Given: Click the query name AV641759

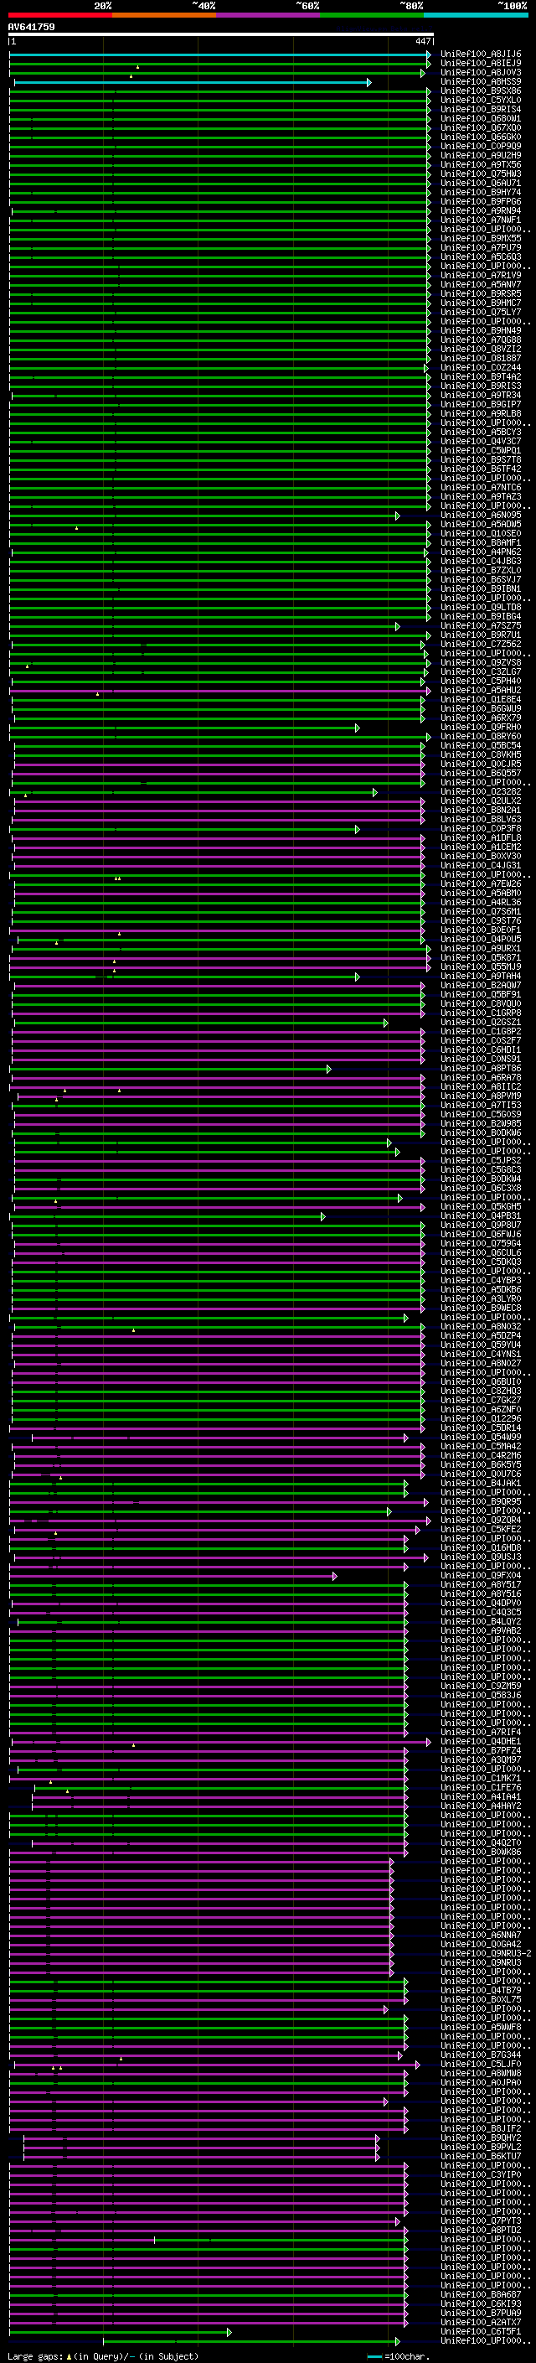Looking at the screenshot, I should click(x=31, y=27).
